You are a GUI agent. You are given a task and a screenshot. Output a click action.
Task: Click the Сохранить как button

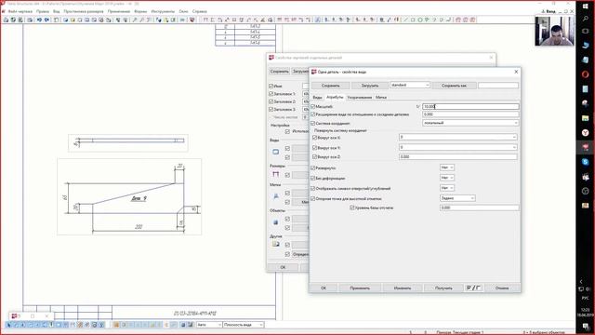click(x=454, y=86)
